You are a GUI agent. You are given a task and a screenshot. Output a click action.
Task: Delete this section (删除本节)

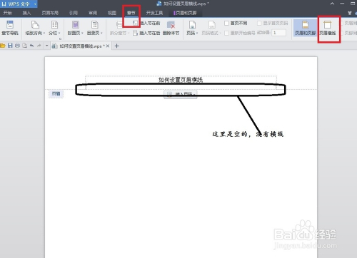[171, 28]
